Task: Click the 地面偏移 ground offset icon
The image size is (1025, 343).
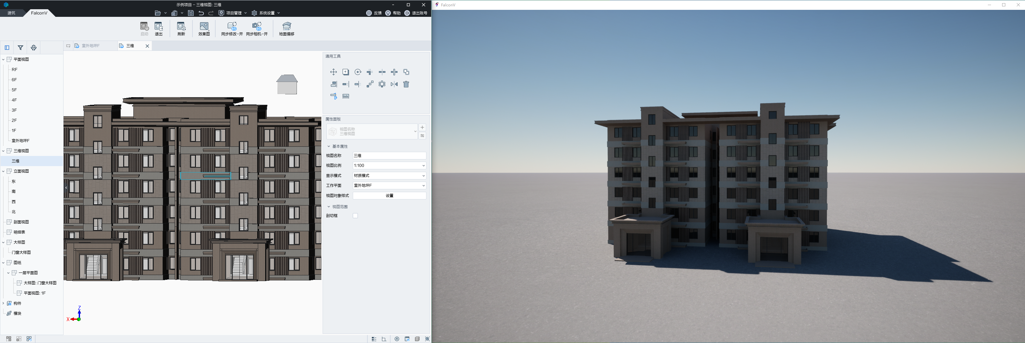Action: (x=286, y=29)
